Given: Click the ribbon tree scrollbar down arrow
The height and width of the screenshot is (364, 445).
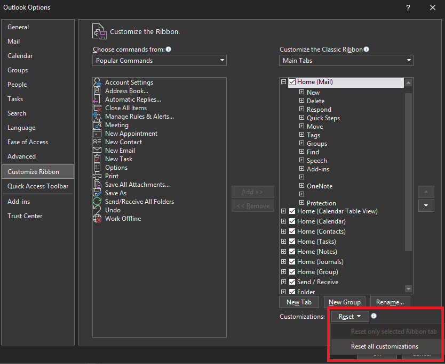Looking at the screenshot, I should coord(408,289).
